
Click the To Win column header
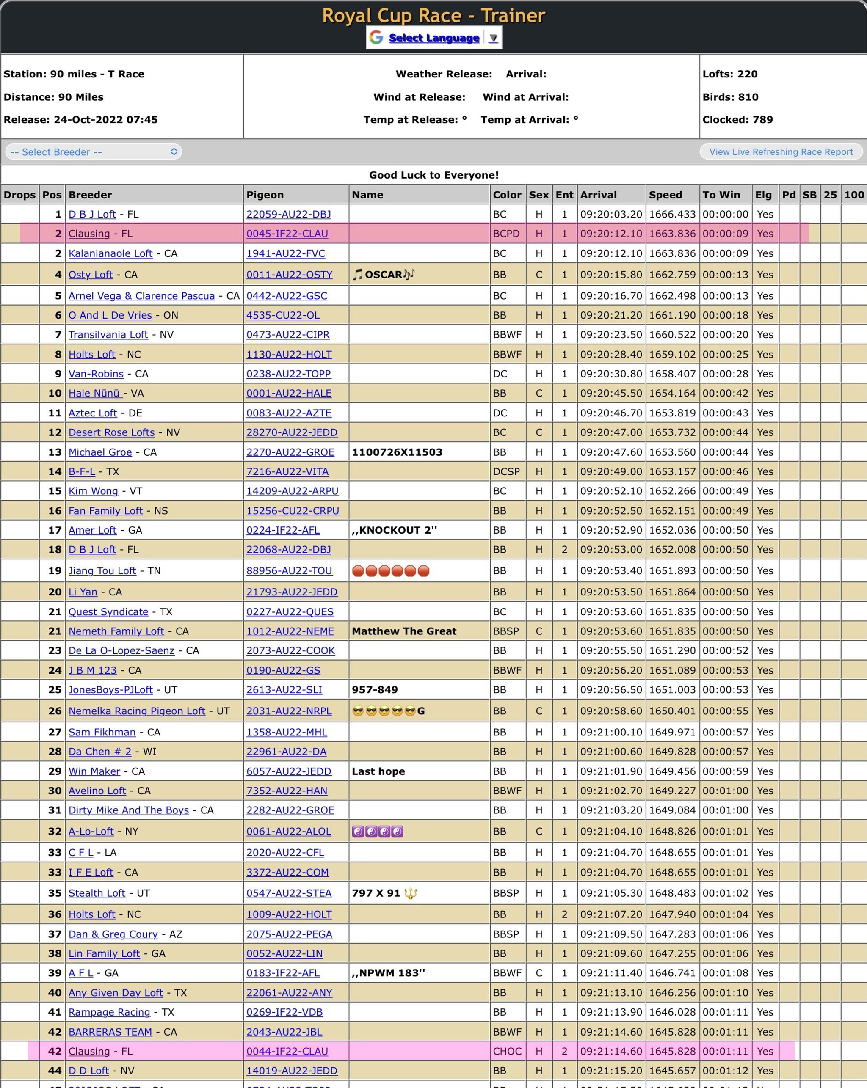(721, 195)
